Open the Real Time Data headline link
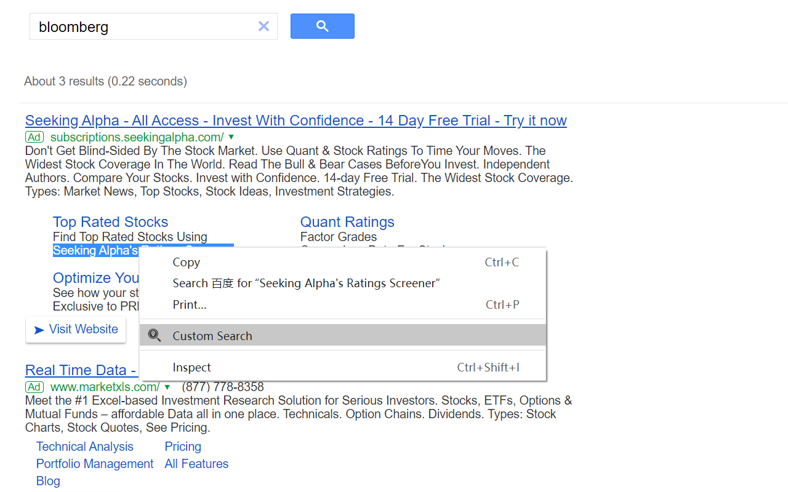The image size is (788, 492). click(81, 370)
